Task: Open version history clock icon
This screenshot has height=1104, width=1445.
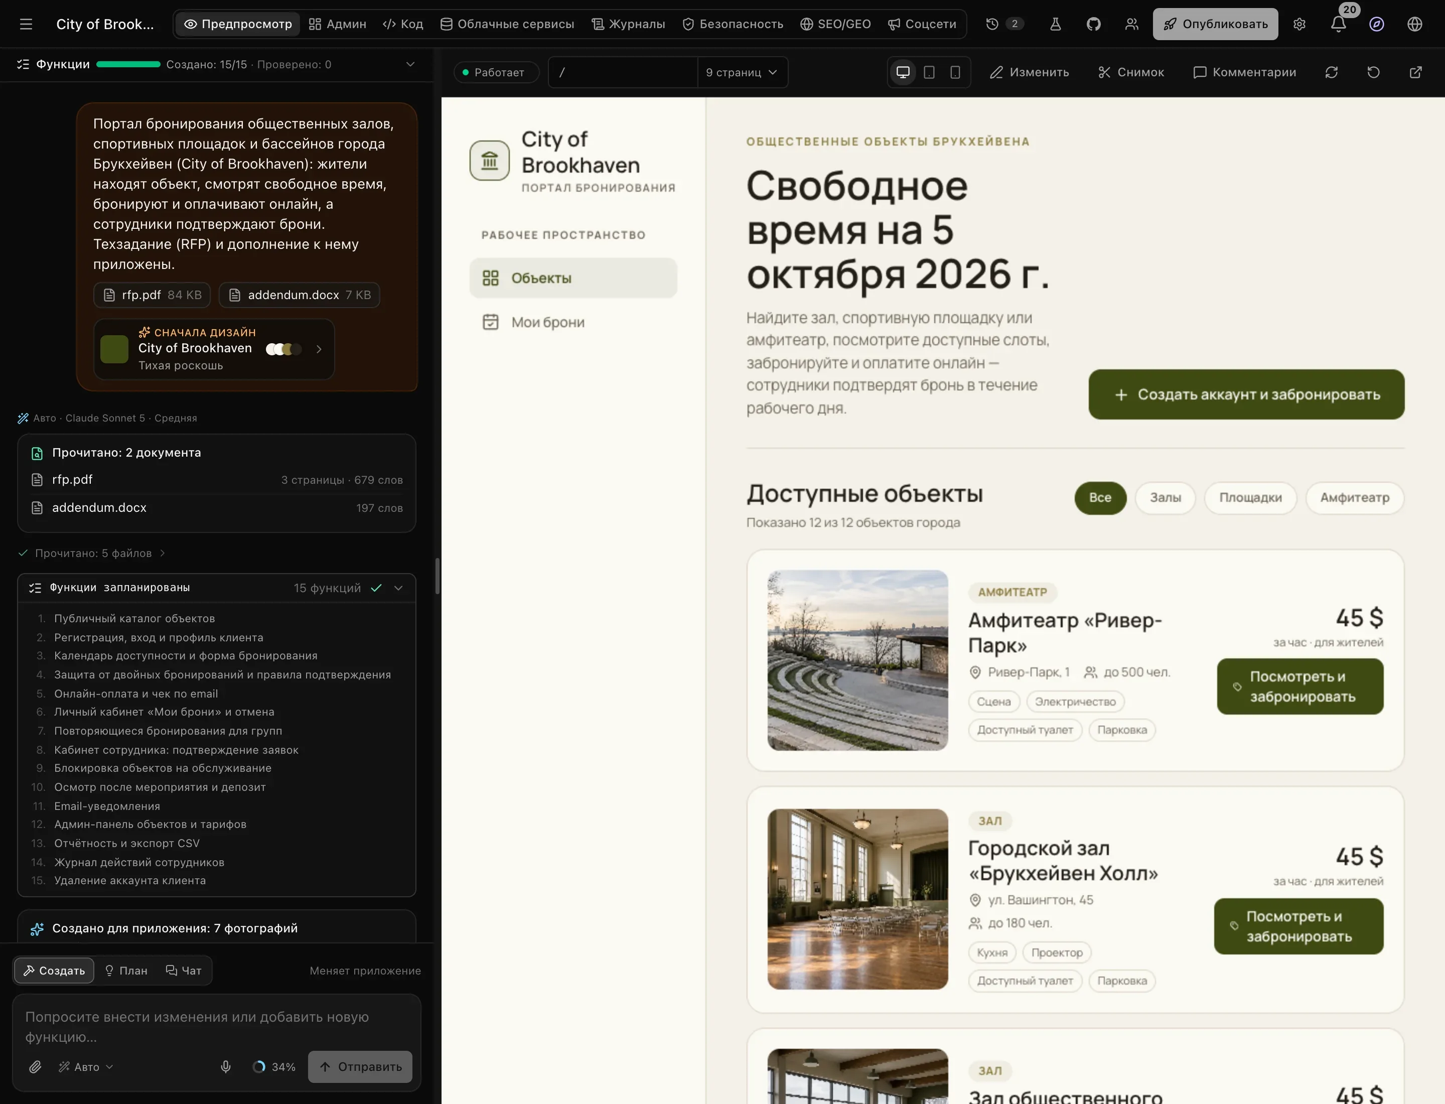Action: click(x=992, y=24)
